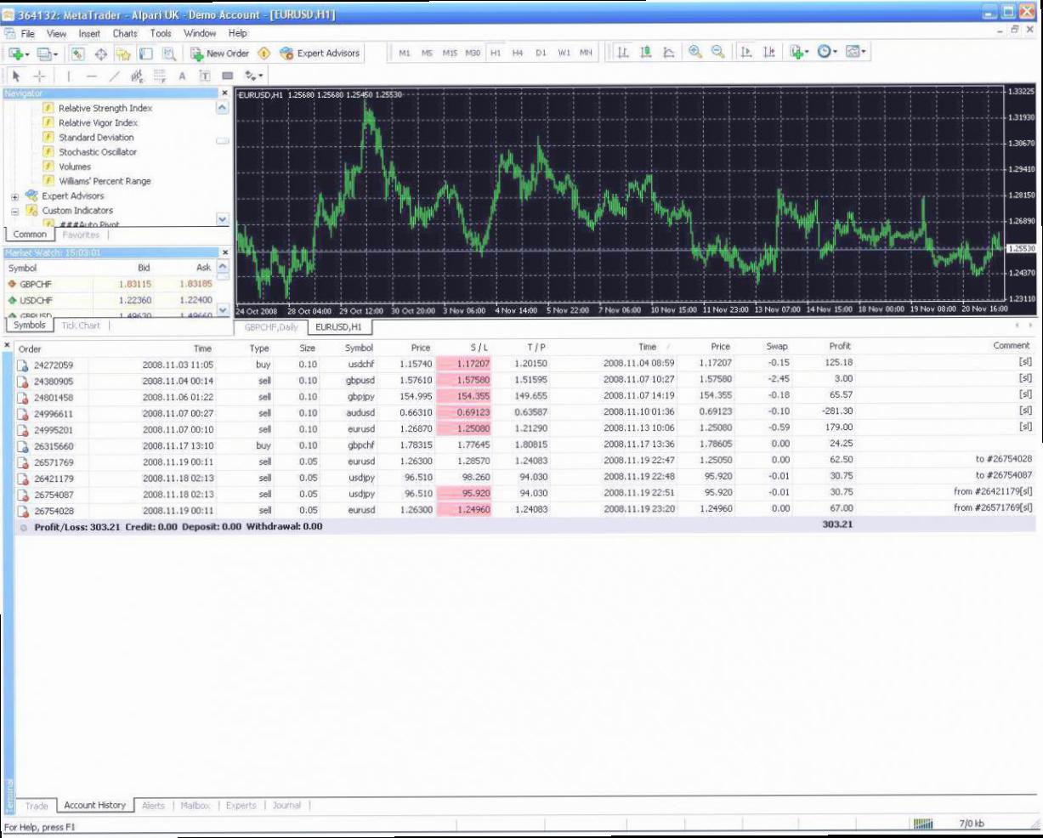Switch to the Tick Chart tab

coord(80,326)
